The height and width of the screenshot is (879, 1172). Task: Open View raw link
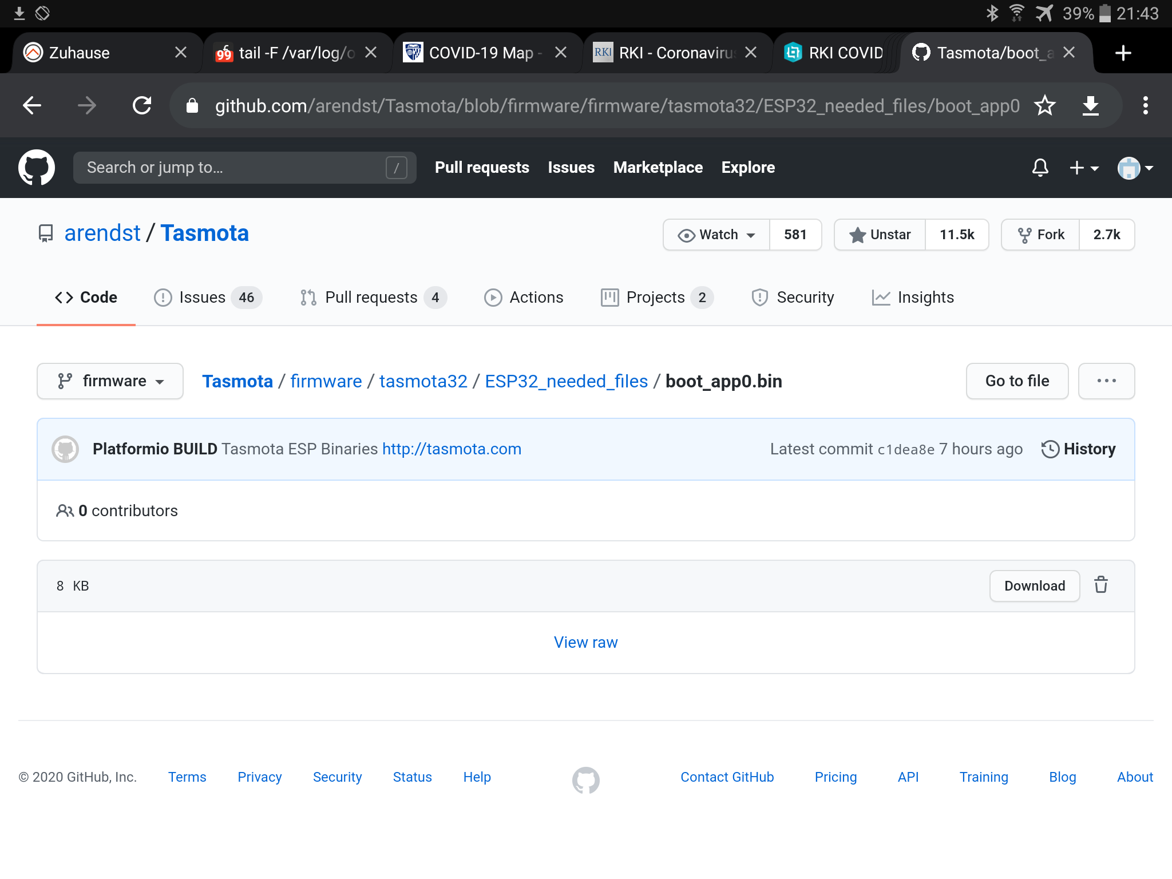[x=585, y=642]
